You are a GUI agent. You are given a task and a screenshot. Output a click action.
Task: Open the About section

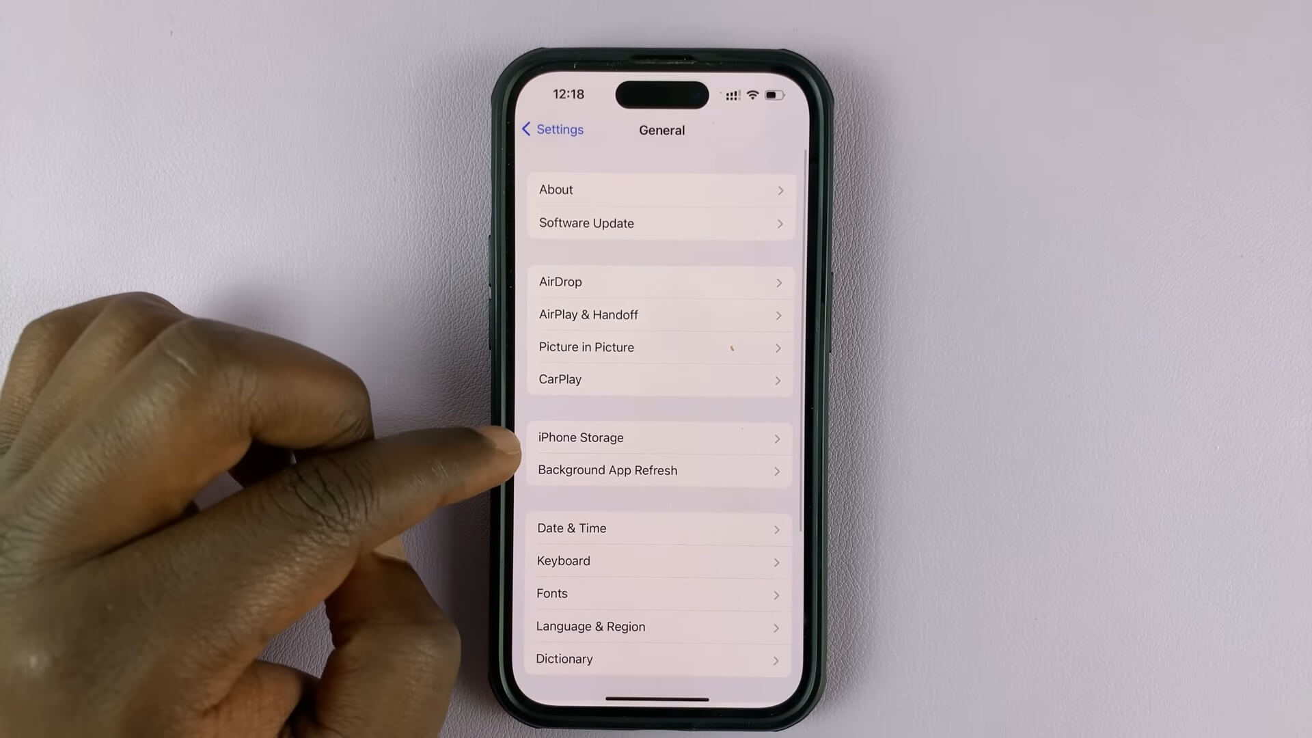(661, 189)
